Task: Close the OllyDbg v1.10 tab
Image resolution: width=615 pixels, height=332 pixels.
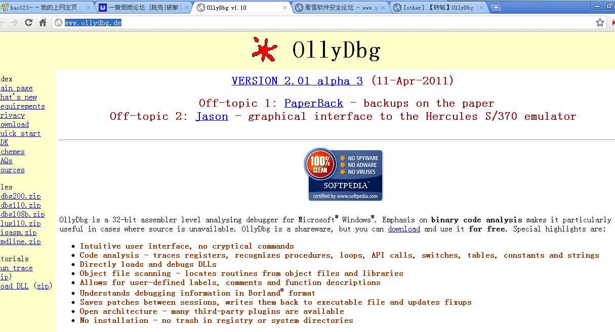Action: (x=284, y=8)
